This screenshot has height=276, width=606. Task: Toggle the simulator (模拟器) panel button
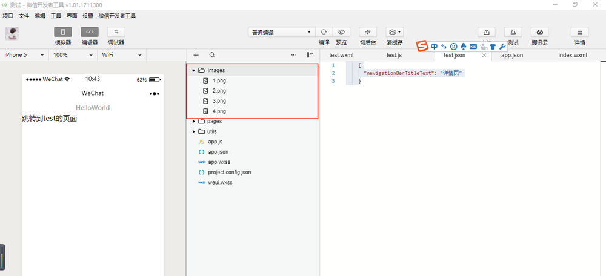tap(63, 32)
